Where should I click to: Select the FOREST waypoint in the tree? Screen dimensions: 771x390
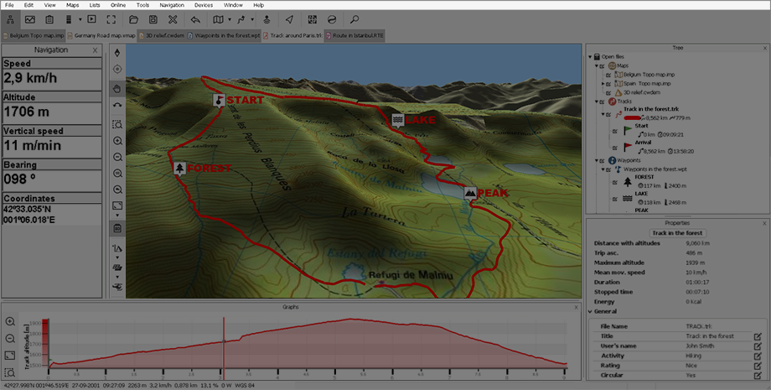pyautogui.click(x=644, y=177)
